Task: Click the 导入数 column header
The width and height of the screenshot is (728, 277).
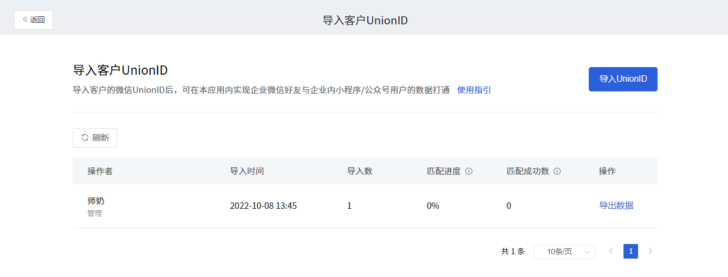Action: click(360, 171)
